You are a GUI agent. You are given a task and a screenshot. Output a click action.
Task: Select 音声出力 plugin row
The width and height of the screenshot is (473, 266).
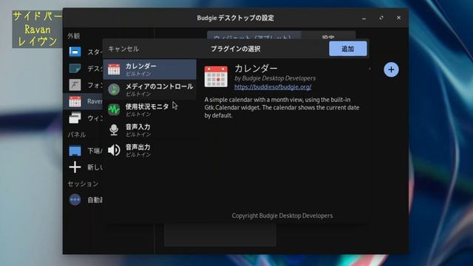click(x=150, y=150)
